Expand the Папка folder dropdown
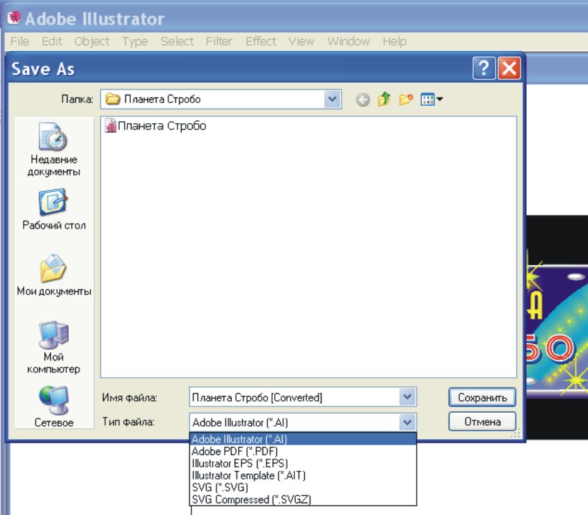The image size is (588, 515). pyautogui.click(x=332, y=100)
